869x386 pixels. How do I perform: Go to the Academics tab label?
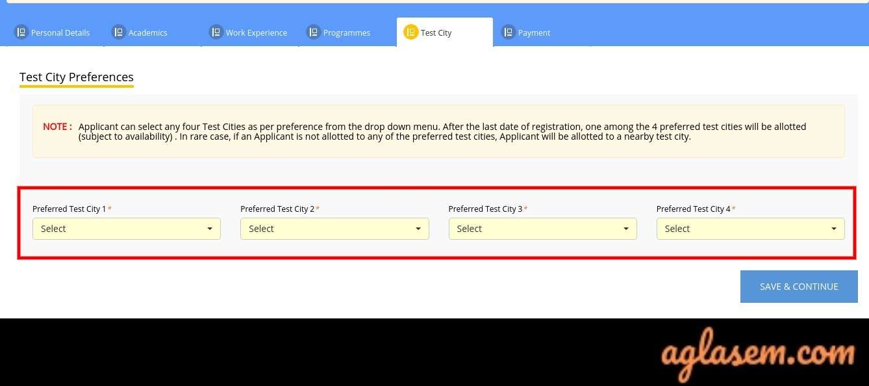pyautogui.click(x=147, y=32)
